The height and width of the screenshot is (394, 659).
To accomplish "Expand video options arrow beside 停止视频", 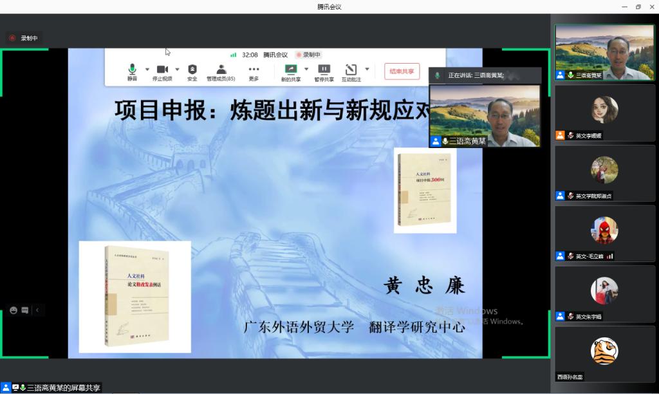I will 178,69.
